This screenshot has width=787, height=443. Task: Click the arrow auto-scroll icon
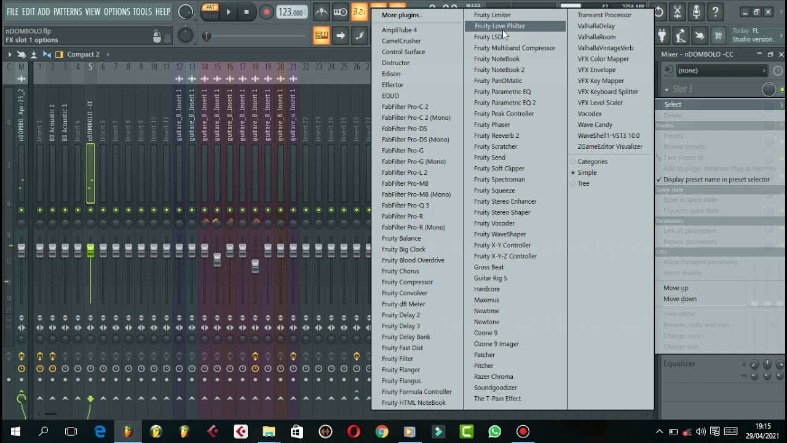(x=340, y=36)
